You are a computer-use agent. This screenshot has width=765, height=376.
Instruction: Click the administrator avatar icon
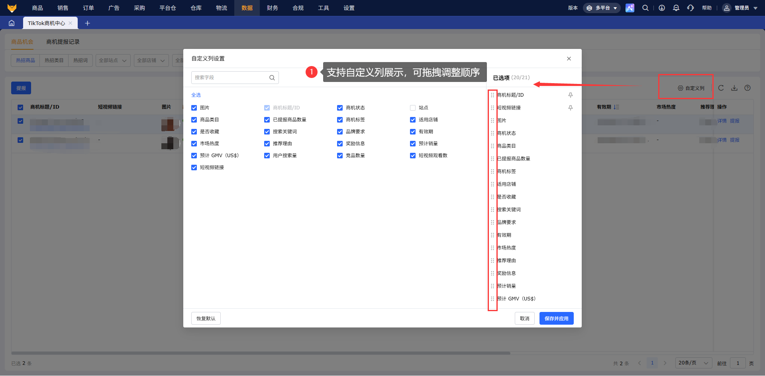click(727, 8)
